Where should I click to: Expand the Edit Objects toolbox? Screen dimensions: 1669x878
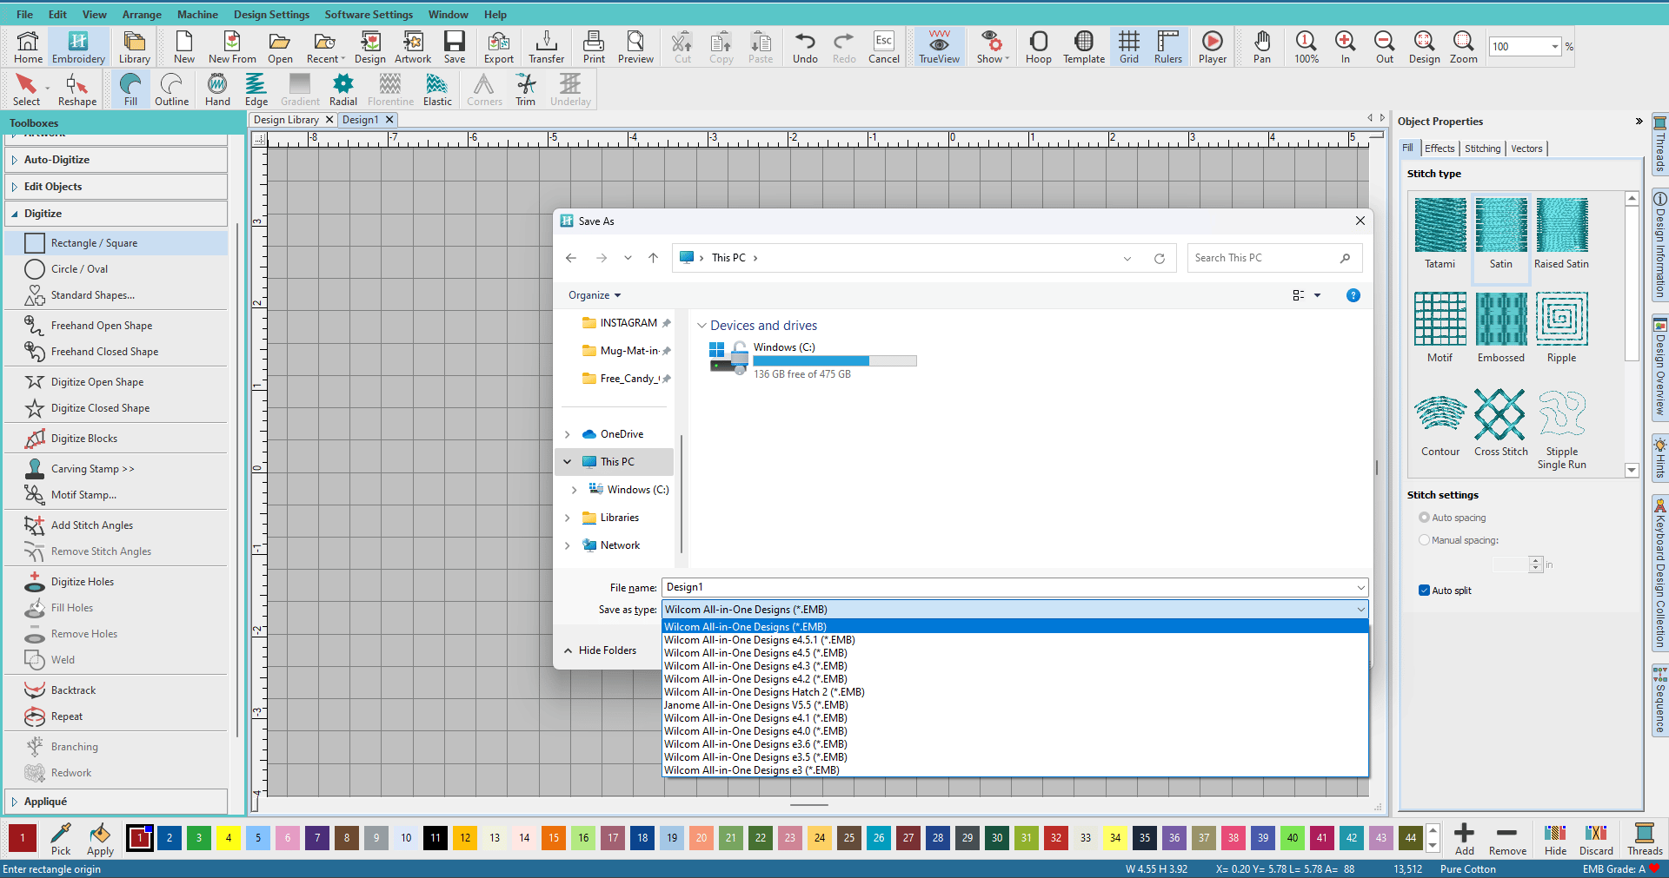tap(116, 187)
